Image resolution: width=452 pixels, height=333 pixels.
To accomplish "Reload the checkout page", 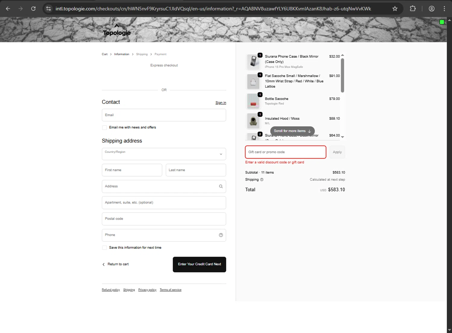I will (x=33, y=9).
